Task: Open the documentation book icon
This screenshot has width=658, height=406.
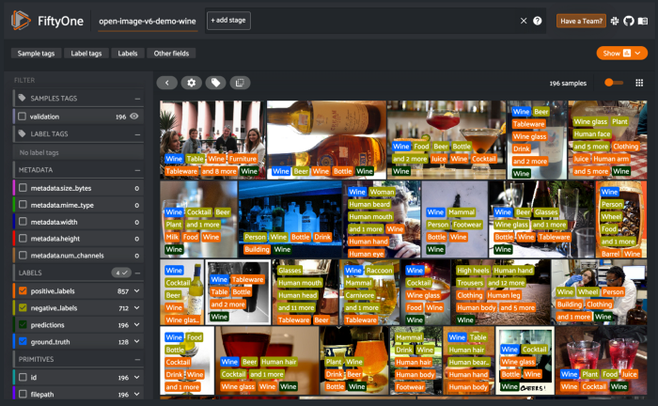Action: pos(643,21)
